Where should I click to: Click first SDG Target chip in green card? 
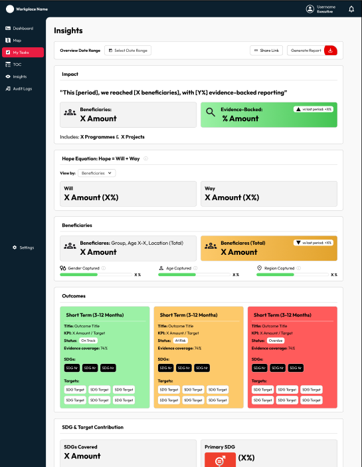75,390
